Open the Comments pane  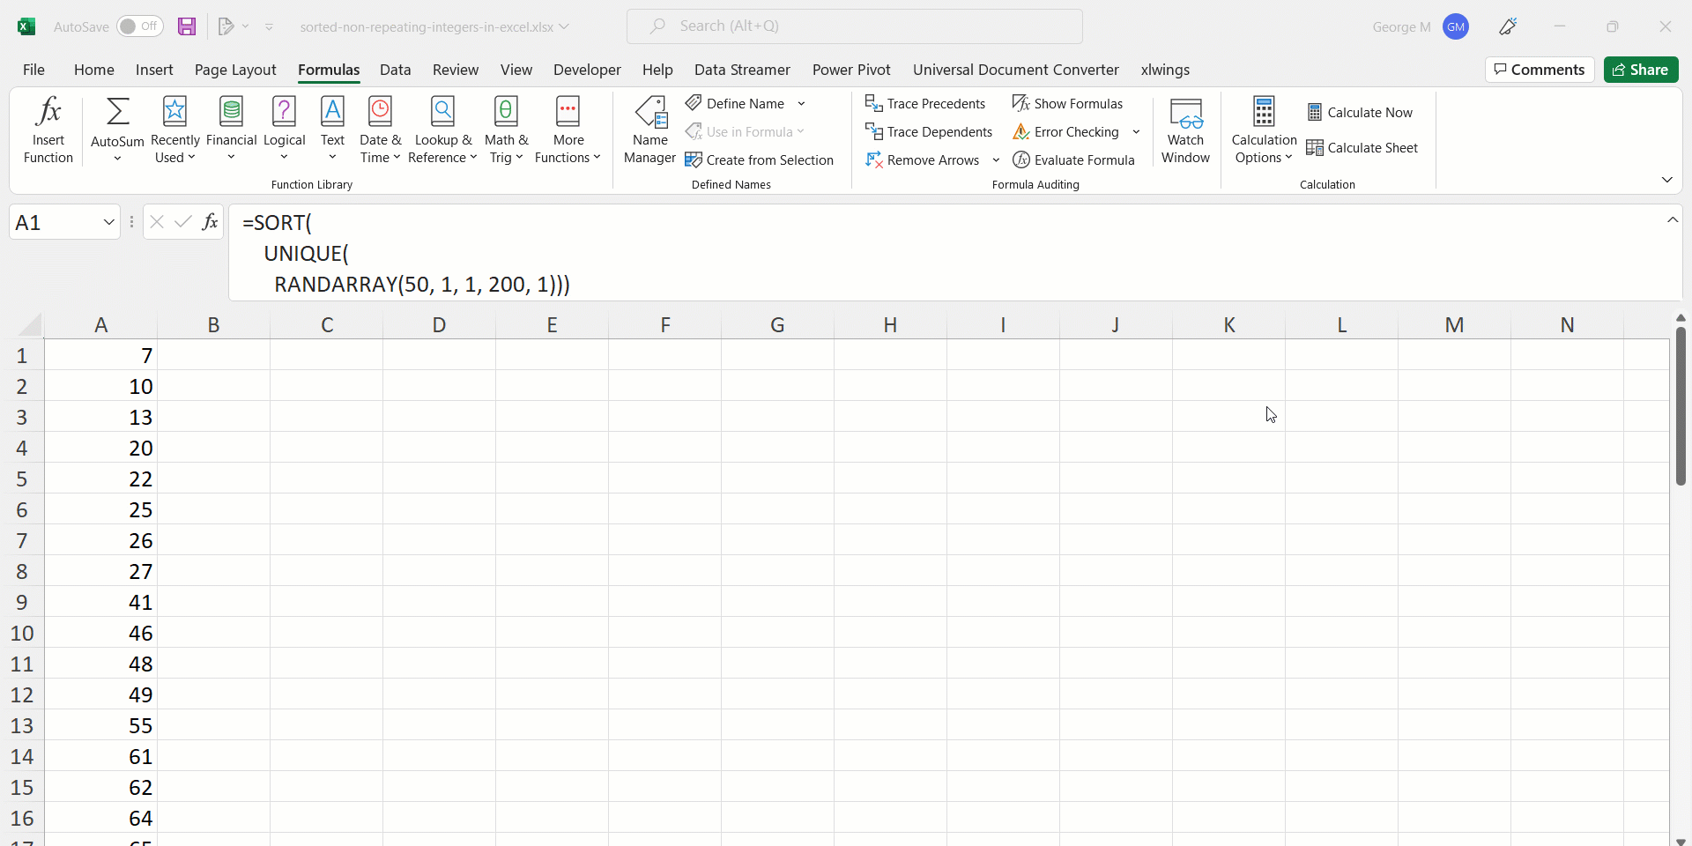[x=1539, y=70]
